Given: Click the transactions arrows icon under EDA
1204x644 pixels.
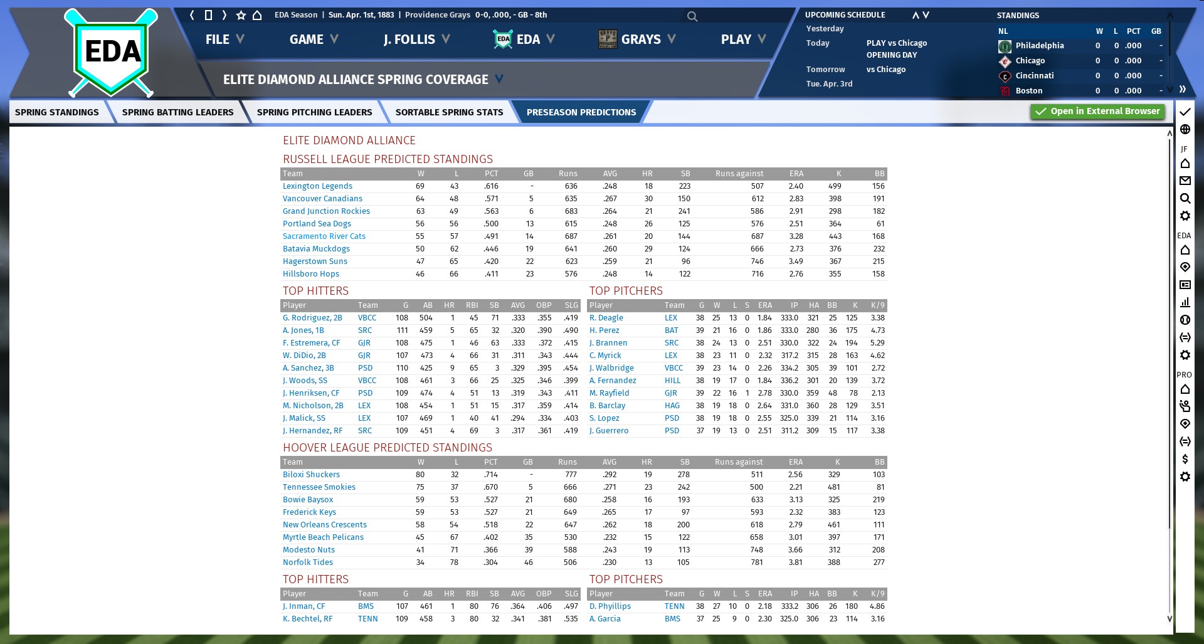Looking at the screenshot, I should point(1185,337).
